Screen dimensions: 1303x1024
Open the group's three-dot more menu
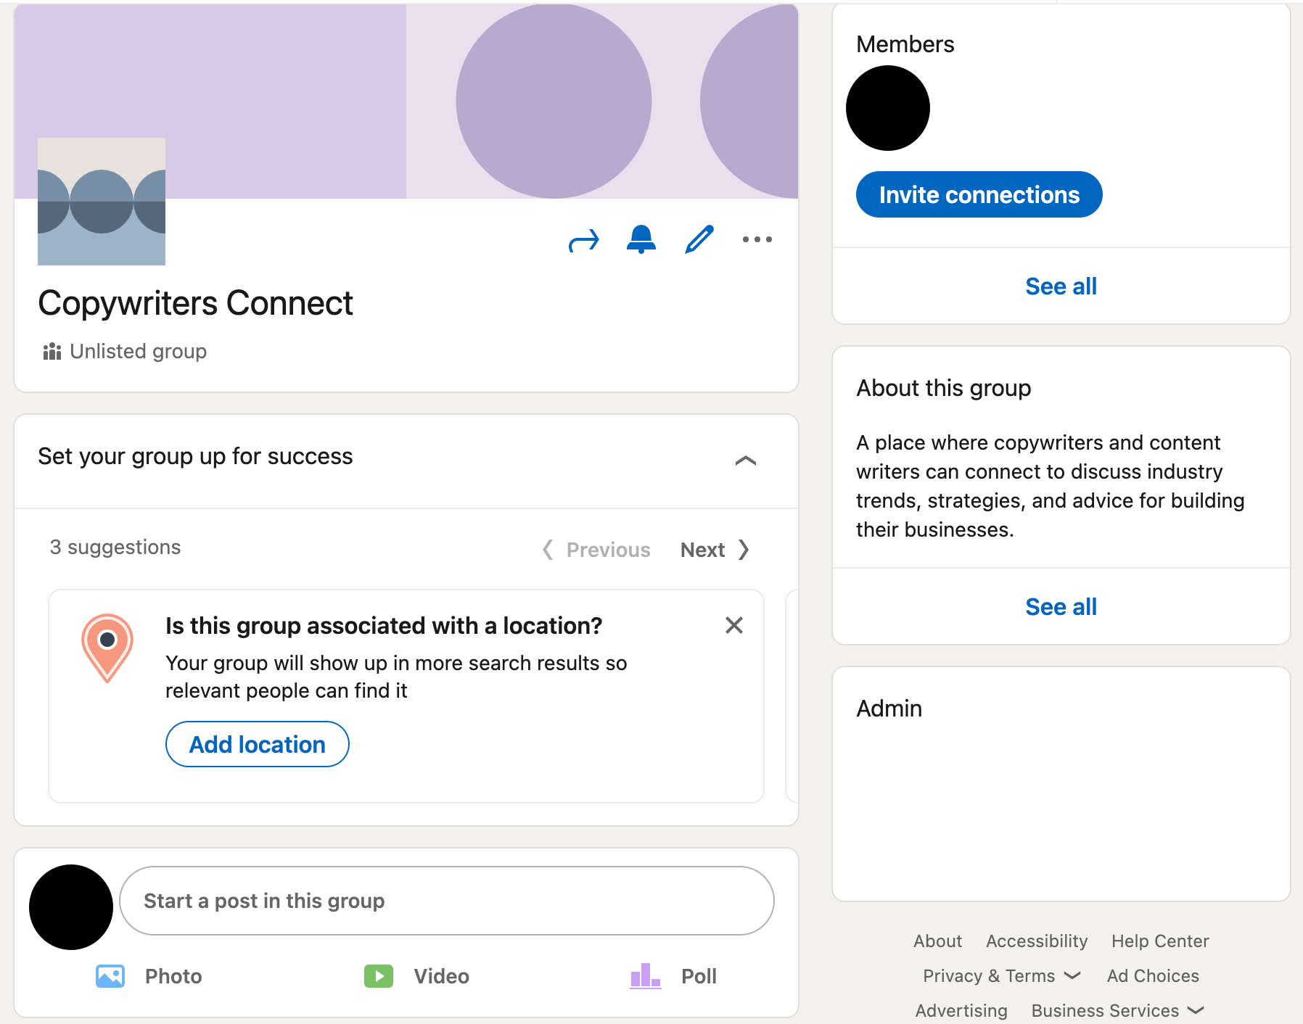coord(757,239)
